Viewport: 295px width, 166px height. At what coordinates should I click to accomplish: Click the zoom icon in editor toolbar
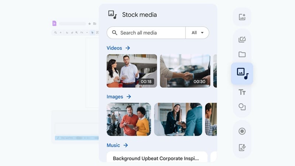tap(77, 32)
